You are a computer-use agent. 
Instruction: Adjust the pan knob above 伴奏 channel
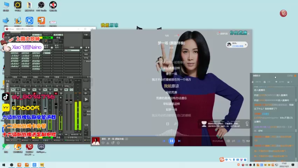(x=57, y=41)
